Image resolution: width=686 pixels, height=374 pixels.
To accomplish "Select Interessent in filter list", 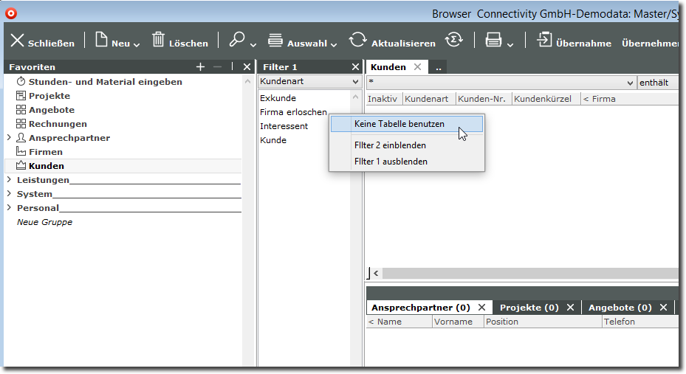I will pyautogui.click(x=284, y=126).
